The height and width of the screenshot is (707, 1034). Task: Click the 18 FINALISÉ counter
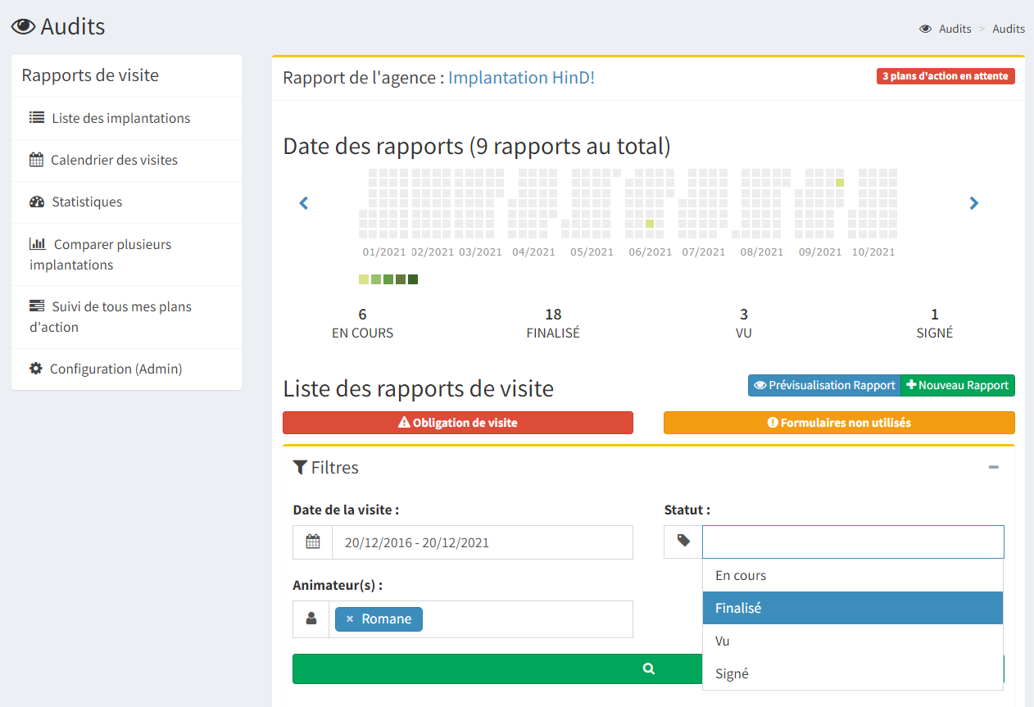point(553,324)
